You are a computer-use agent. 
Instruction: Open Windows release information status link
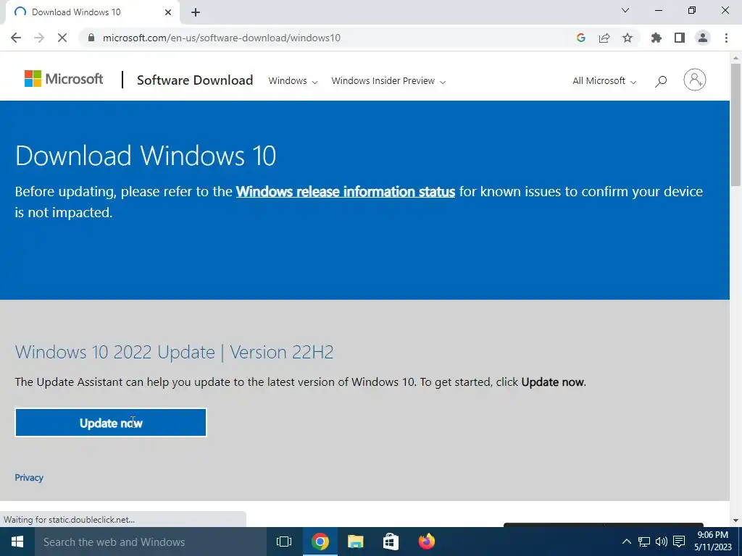[346, 191]
